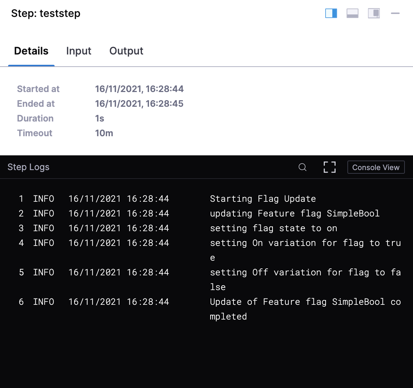Select log line Starting Flag Update
413x388 pixels.
(263, 199)
